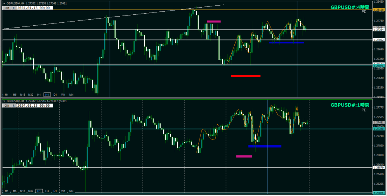Switch bottom chart to W1 timeframe
Viewport: 387px width, 196px height.
63,191
